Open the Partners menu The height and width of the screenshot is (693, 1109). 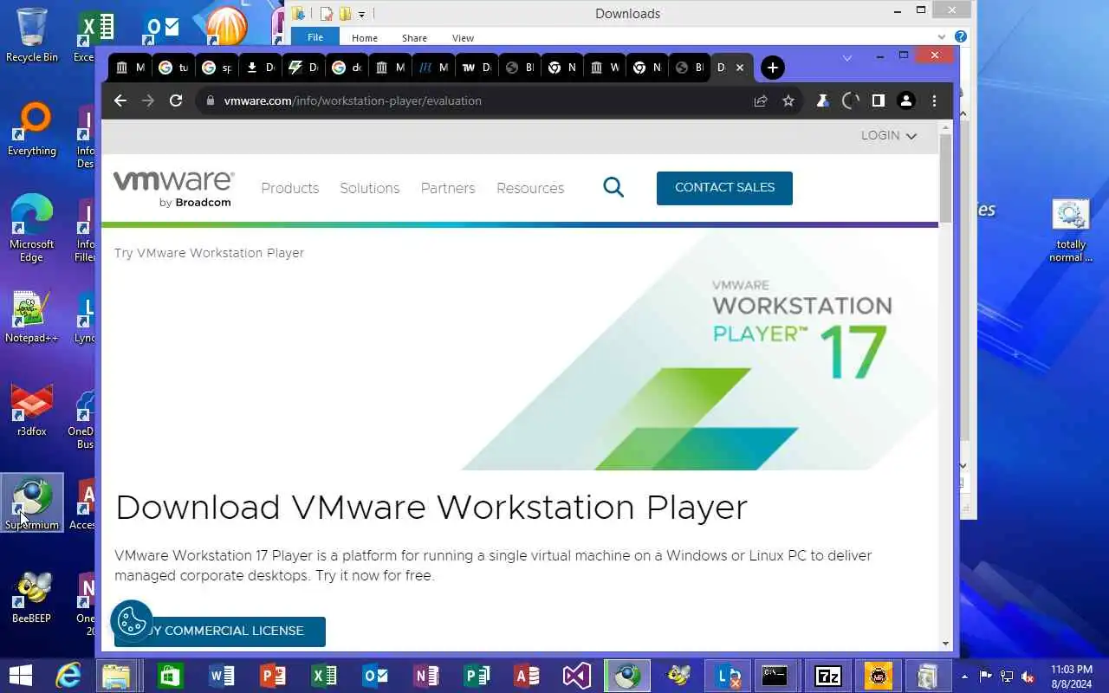pyautogui.click(x=448, y=188)
